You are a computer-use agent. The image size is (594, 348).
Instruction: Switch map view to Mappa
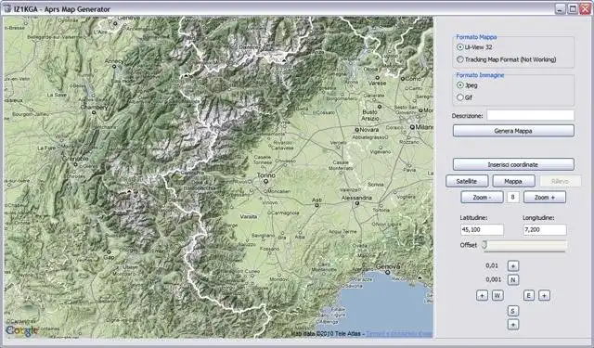(513, 181)
